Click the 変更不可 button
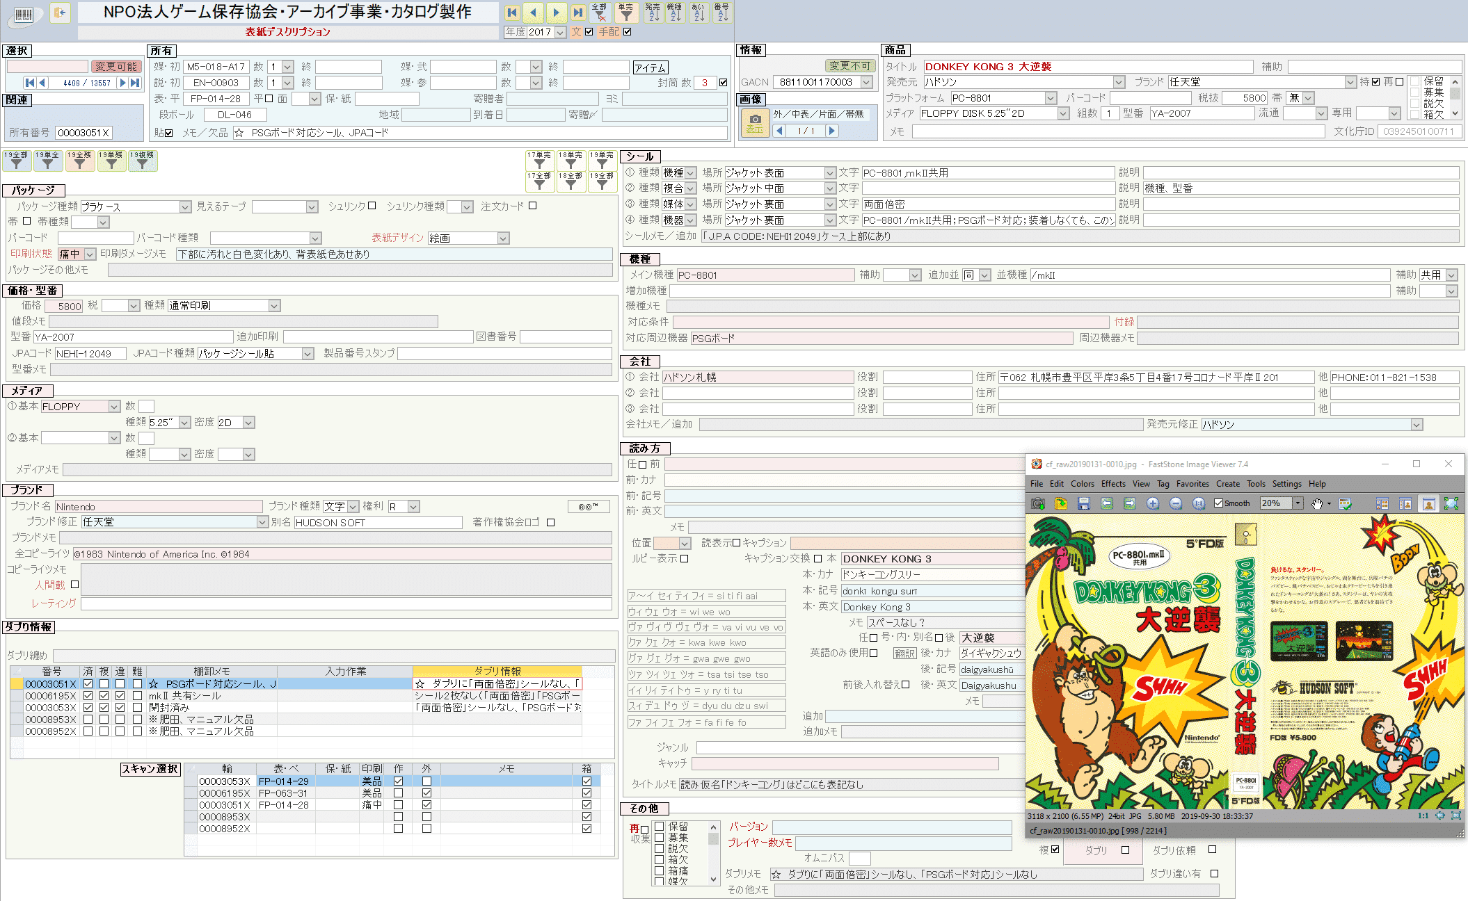The height and width of the screenshot is (901, 1468). click(849, 66)
